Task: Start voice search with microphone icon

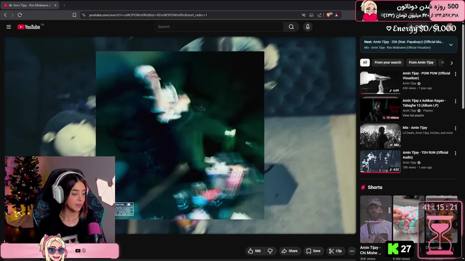Action: pos(308,27)
